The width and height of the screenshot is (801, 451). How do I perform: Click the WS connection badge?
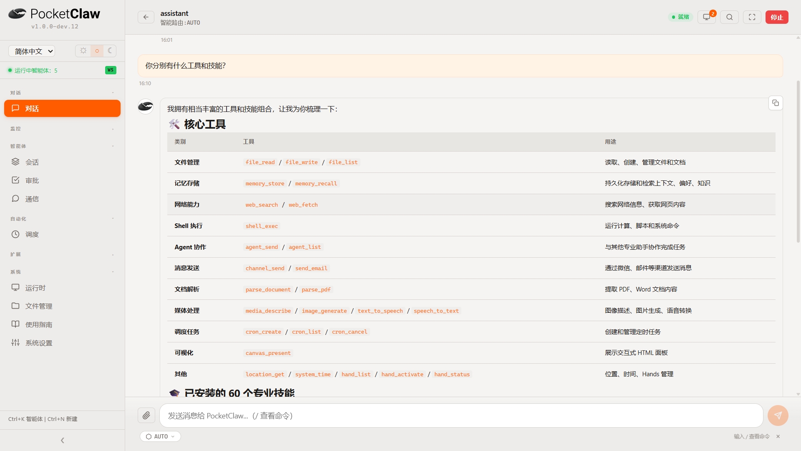pyautogui.click(x=111, y=70)
